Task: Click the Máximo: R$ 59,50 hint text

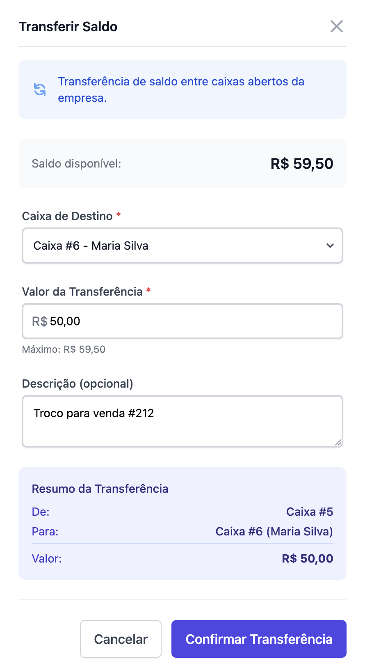Action: point(64,349)
